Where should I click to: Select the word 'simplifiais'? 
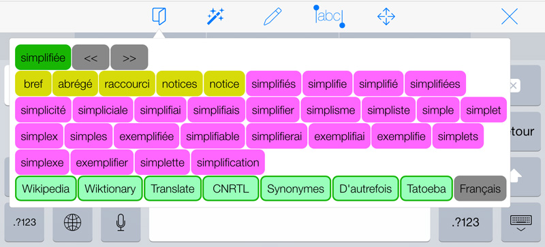click(216, 110)
